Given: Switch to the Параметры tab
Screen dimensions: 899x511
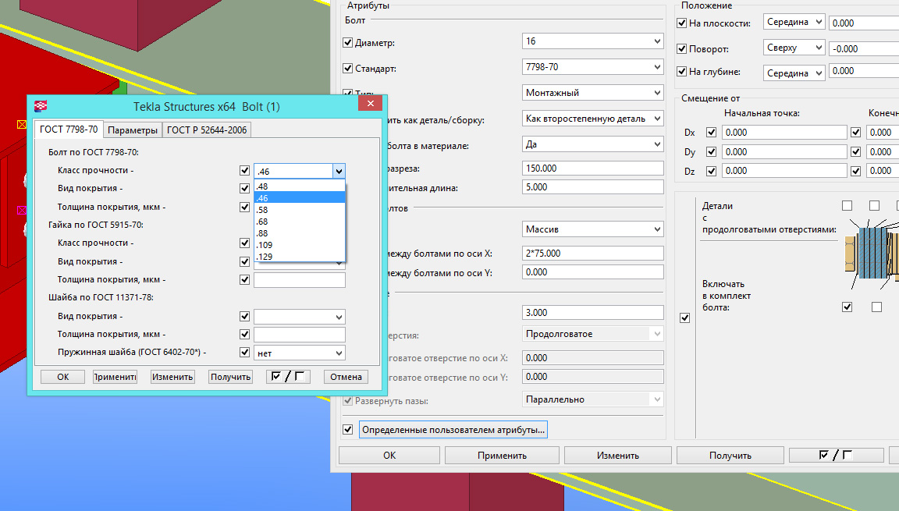Looking at the screenshot, I should pos(133,130).
